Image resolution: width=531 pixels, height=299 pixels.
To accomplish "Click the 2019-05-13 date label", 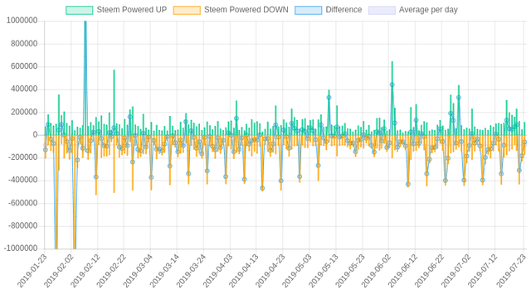I will coord(323,272).
